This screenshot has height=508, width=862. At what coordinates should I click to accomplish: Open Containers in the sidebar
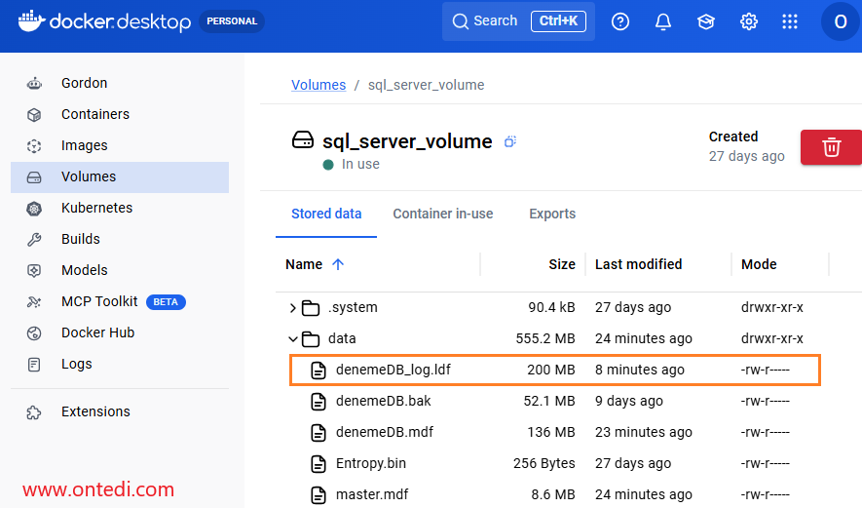tap(120, 114)
